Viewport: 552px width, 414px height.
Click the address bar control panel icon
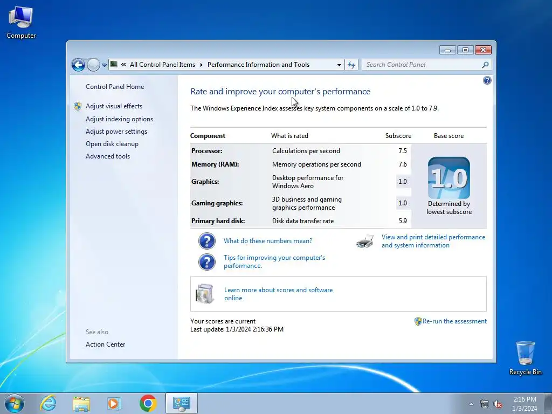[114, 64]
